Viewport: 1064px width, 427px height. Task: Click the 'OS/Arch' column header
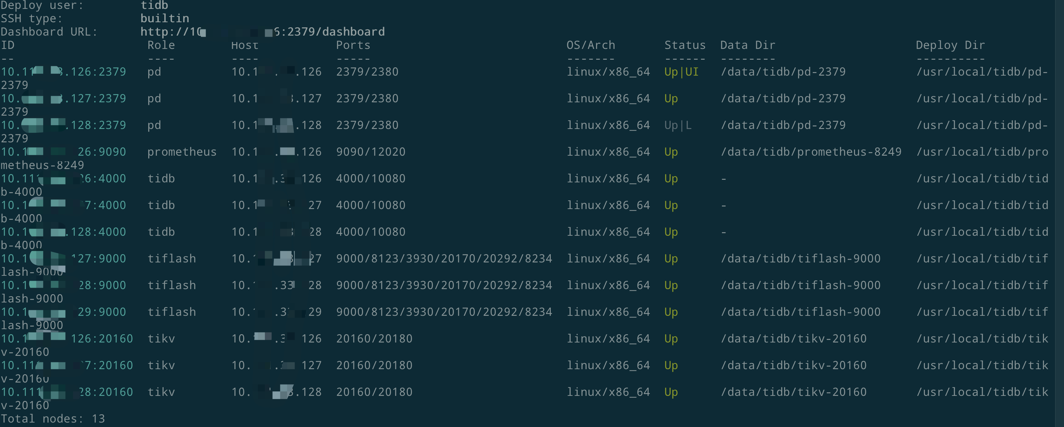[591, 45]
